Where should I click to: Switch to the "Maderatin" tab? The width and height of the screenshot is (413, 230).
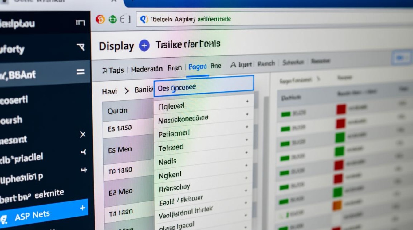147,69
